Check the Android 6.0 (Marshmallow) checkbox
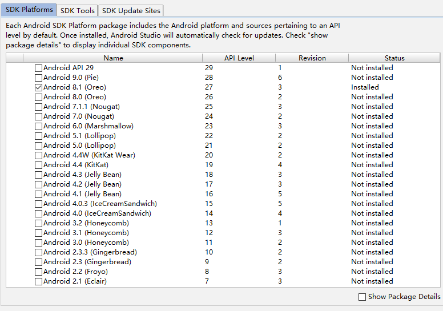The width and height of the screenshot is (443, 311). point(38,126)
